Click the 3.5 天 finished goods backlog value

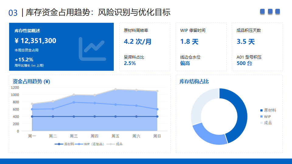[x=245, y=42]
